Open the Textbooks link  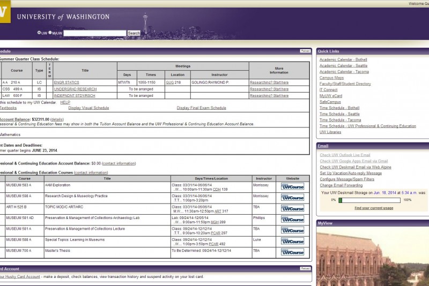[x=8, y=108]
